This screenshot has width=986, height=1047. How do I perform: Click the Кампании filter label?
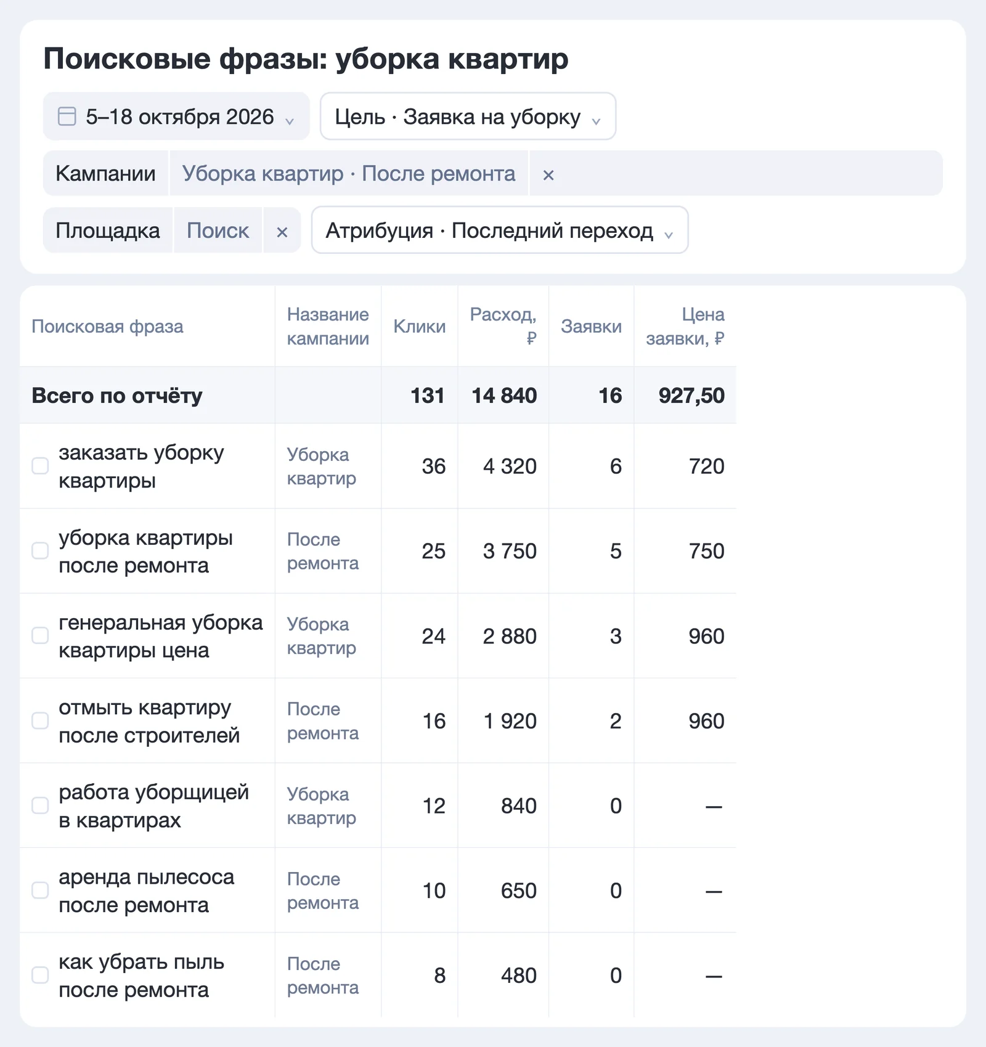(105, 174)
